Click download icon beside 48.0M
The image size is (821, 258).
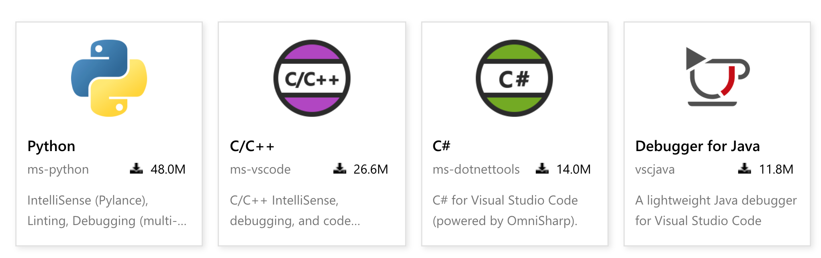[137, 168]
